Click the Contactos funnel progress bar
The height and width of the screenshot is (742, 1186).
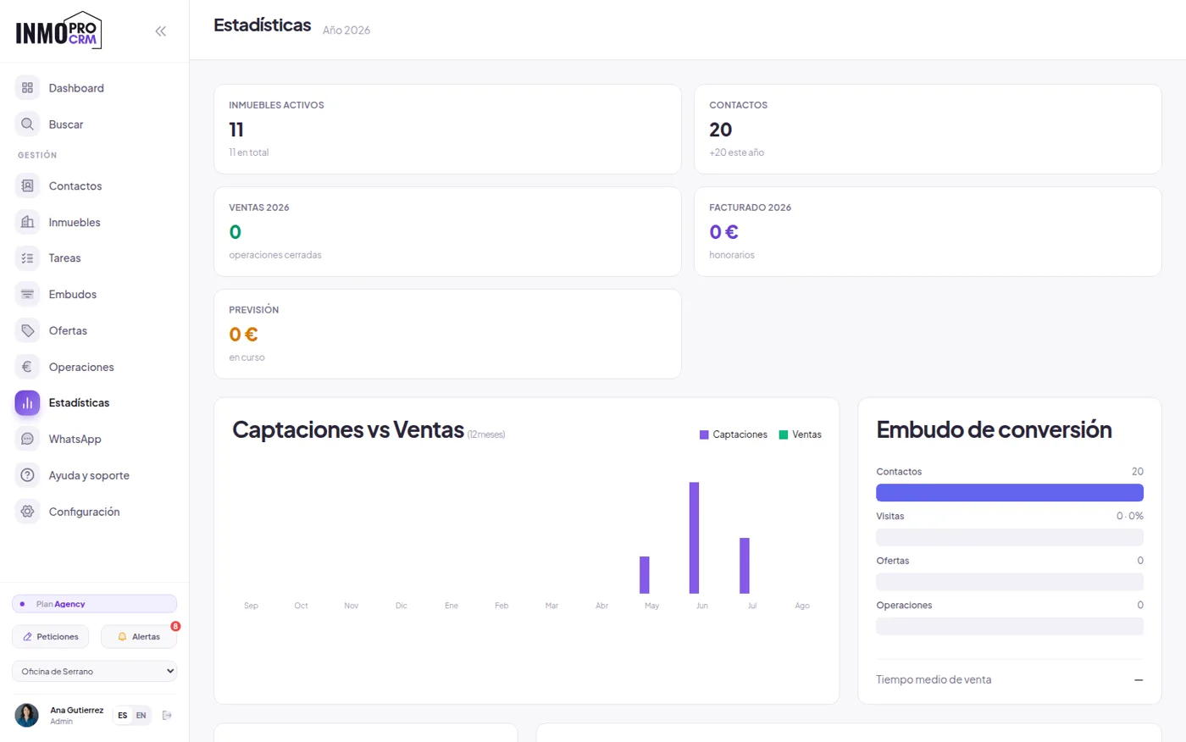point(1010,493)
